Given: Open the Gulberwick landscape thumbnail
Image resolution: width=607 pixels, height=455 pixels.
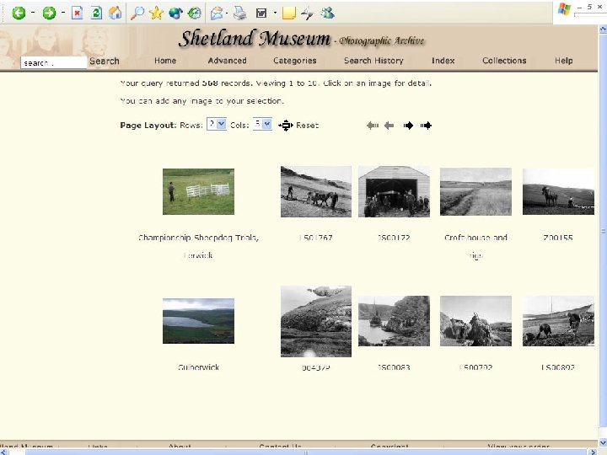Looking at the screenshot, I should coord(198,321).
